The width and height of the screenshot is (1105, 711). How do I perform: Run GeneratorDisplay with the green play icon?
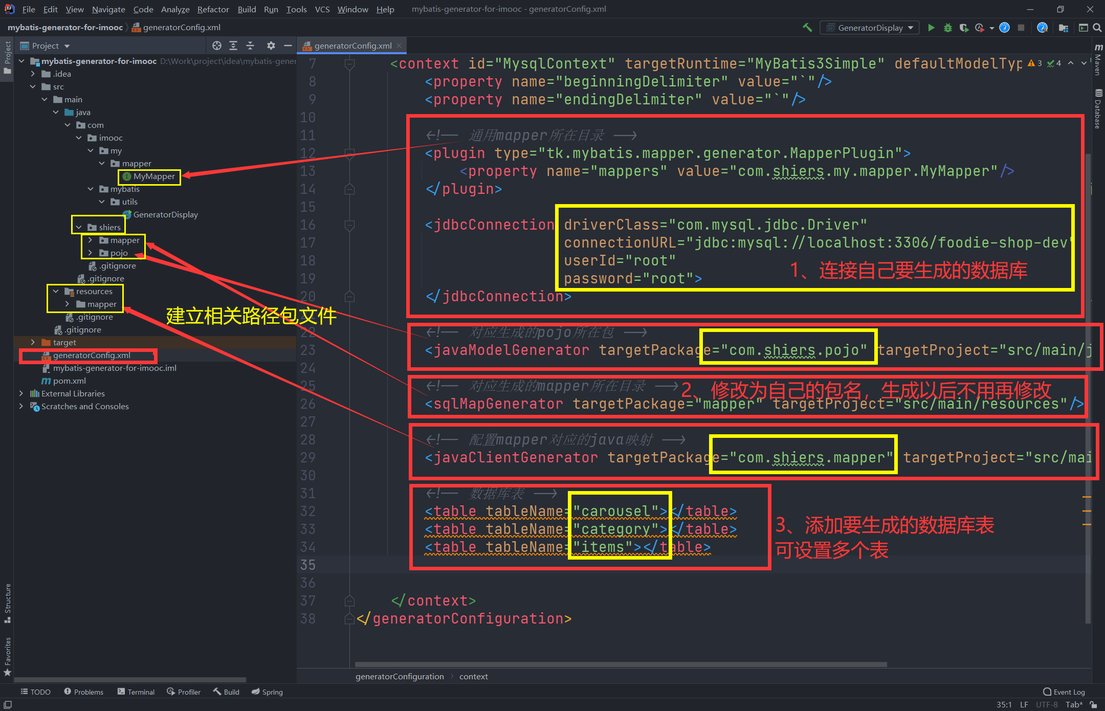pos(931,28)
